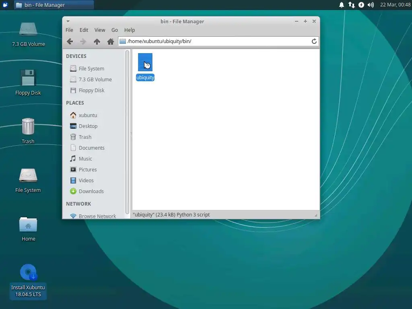Maximize the File Manager window
This screenshot has height=309, width=412.
305,21
